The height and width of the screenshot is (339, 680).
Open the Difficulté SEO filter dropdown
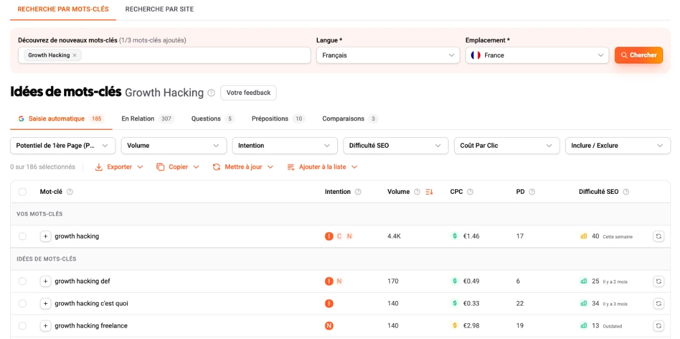[x=396, y=146]
